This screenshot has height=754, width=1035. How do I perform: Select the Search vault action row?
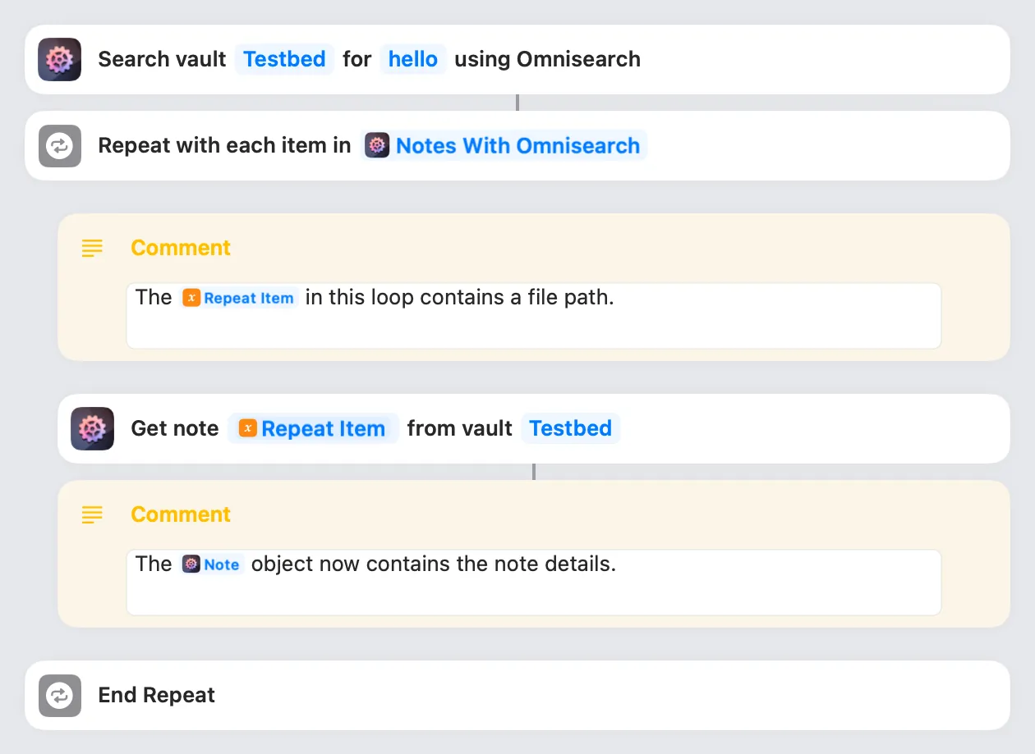click(x=739, y=59)
